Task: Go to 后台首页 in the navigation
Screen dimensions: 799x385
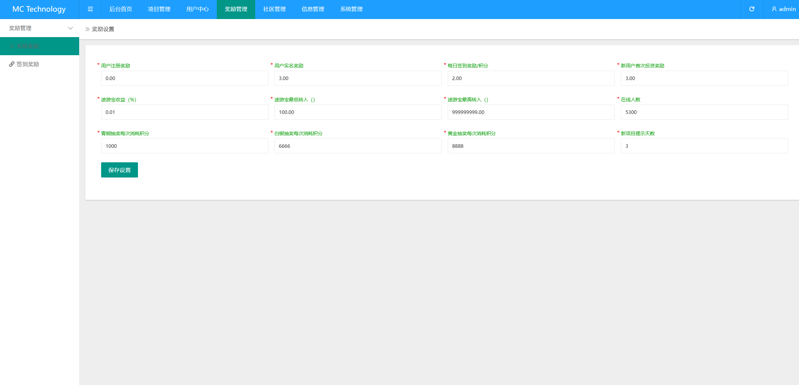Action: [x=121, y=9]
